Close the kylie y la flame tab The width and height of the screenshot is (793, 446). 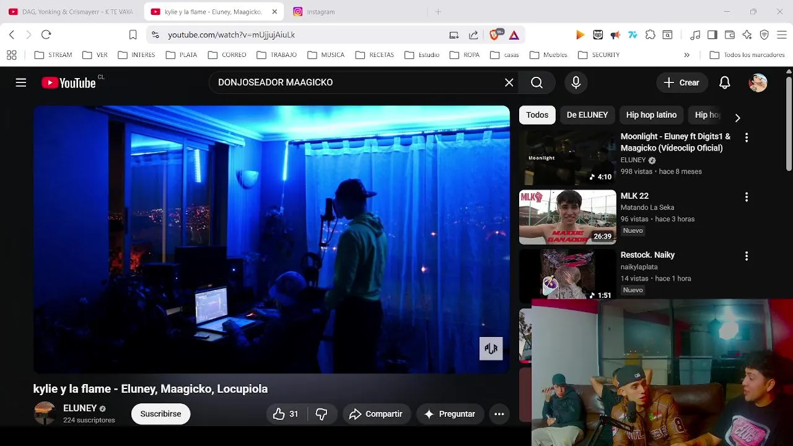pos(274,12)
